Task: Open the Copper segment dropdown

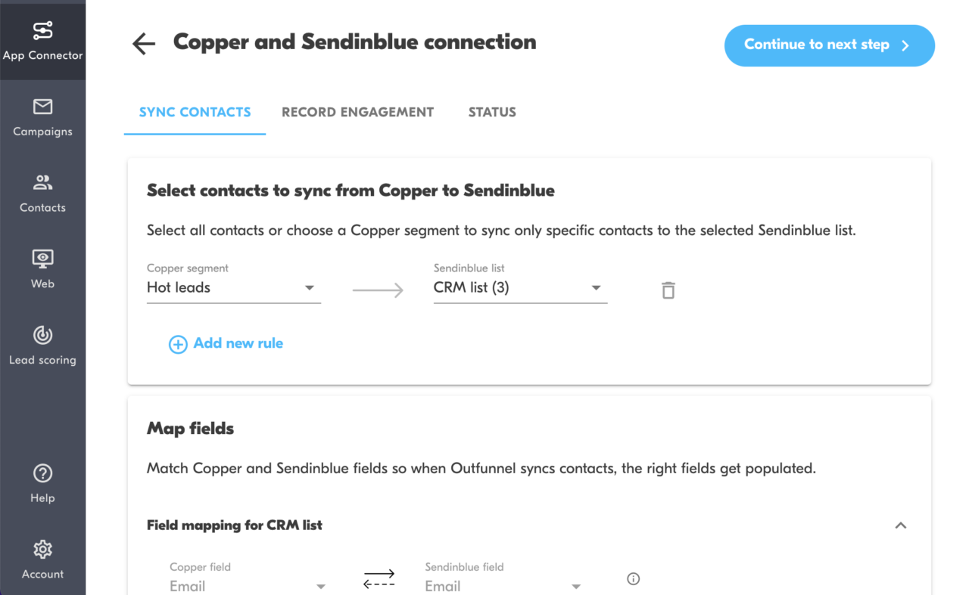Action: pyautogui.click(x=233, y=287)
